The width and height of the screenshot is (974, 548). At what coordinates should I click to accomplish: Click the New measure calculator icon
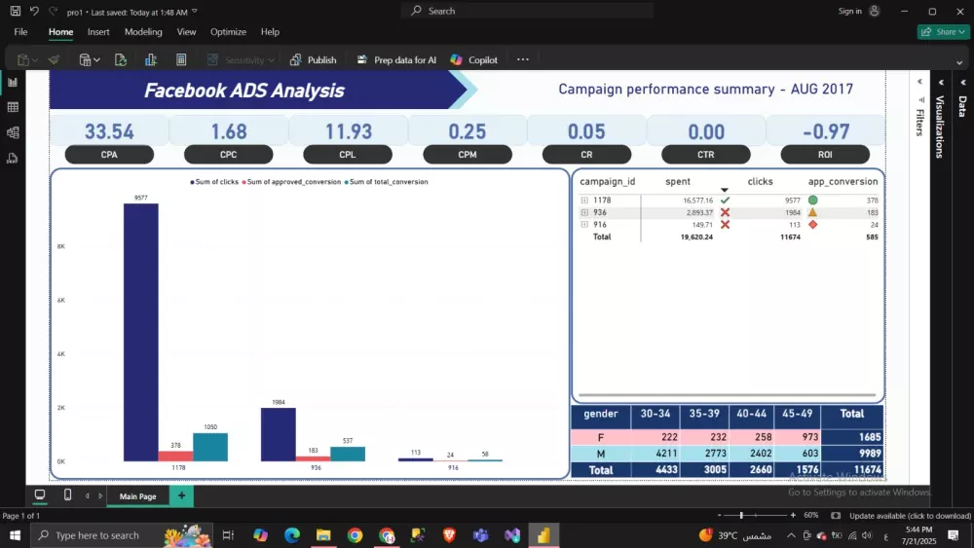181,59
